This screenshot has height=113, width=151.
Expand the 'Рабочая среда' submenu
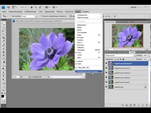point(88,18)
